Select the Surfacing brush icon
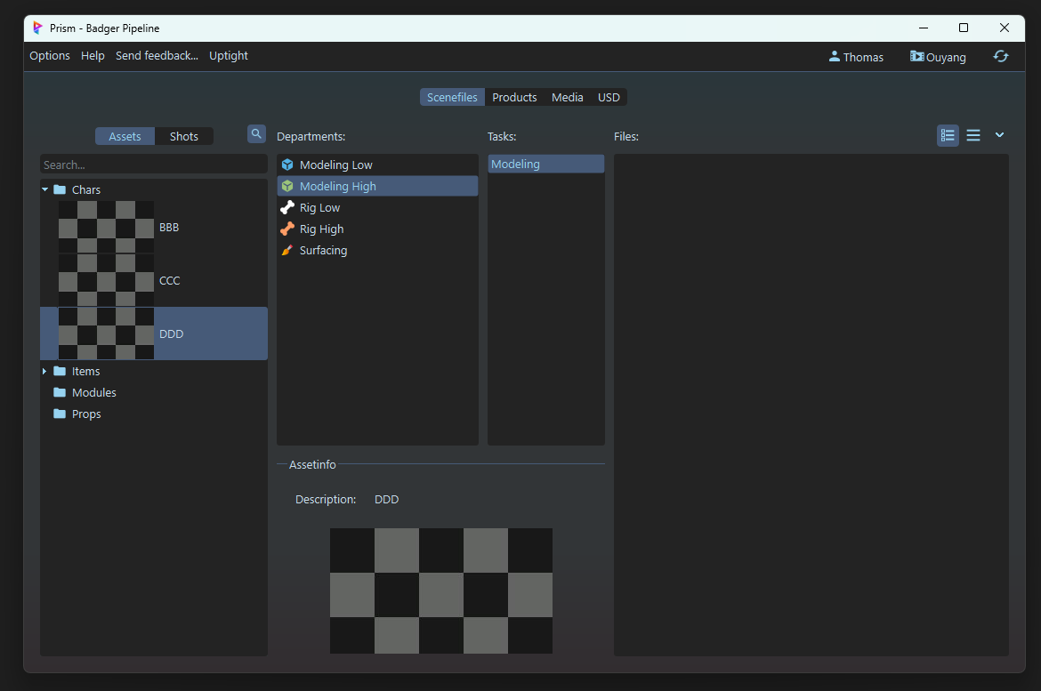The width and height of the screenshot is (1041, 691). point(287,251)
